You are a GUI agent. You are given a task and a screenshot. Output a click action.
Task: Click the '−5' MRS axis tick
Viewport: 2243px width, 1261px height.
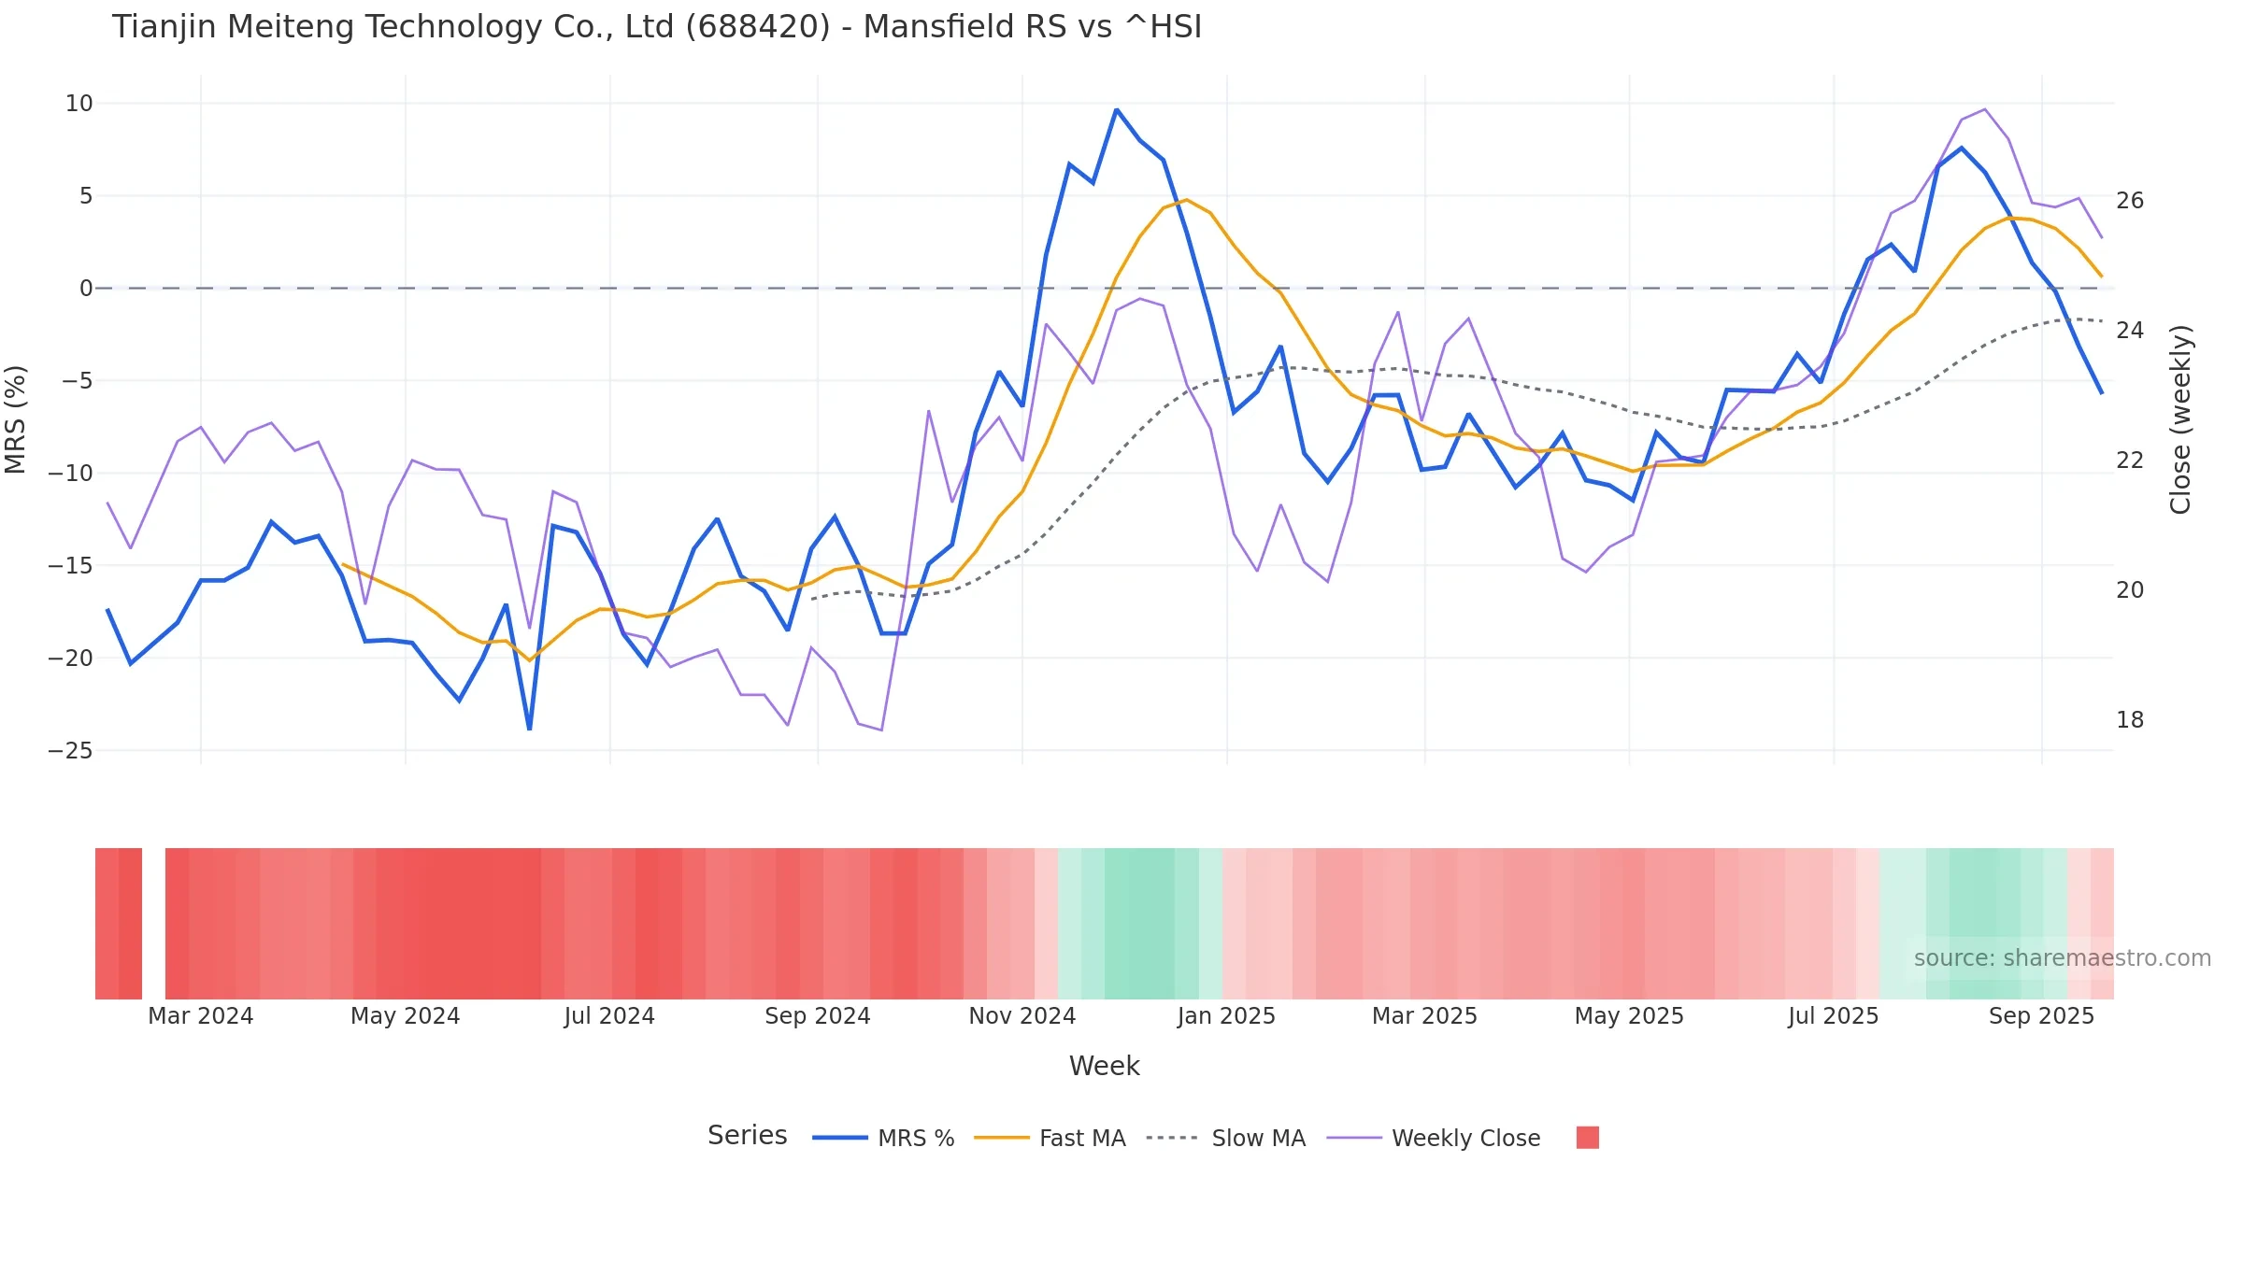[x=79, y=381]
